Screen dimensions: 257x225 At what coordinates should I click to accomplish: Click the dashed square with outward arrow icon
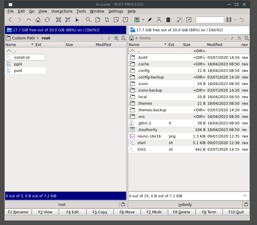180,20
